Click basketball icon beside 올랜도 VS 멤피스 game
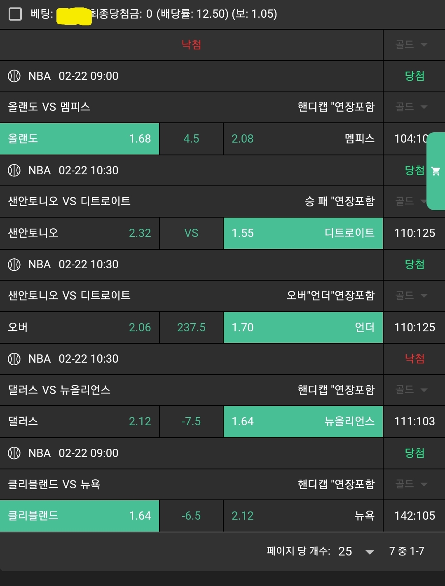 coord(14,76)
